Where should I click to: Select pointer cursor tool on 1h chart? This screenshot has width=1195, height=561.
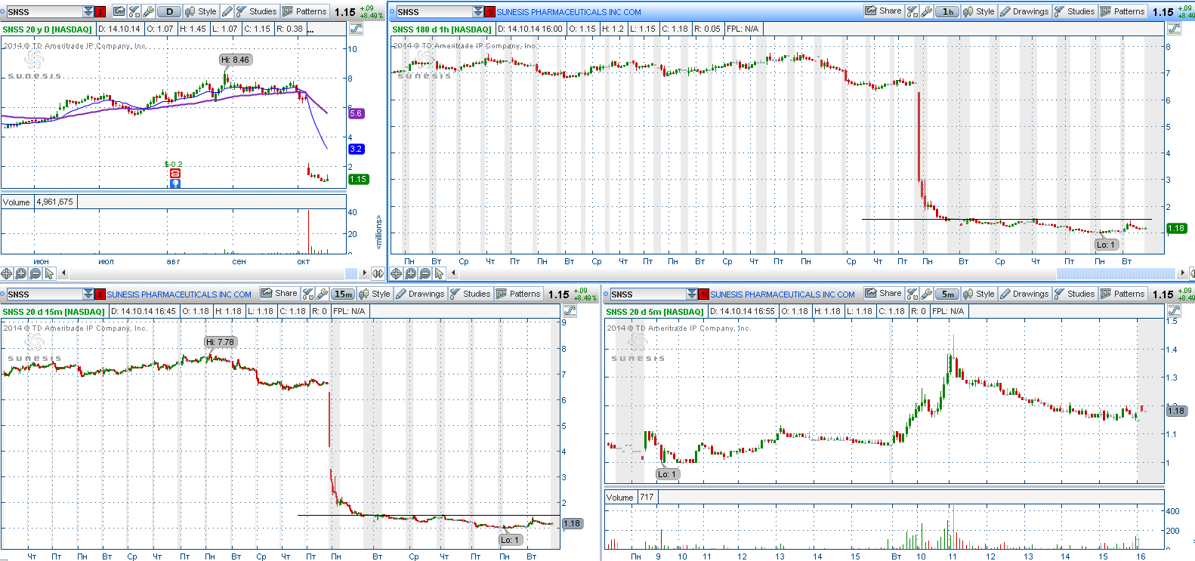(439, 273)
